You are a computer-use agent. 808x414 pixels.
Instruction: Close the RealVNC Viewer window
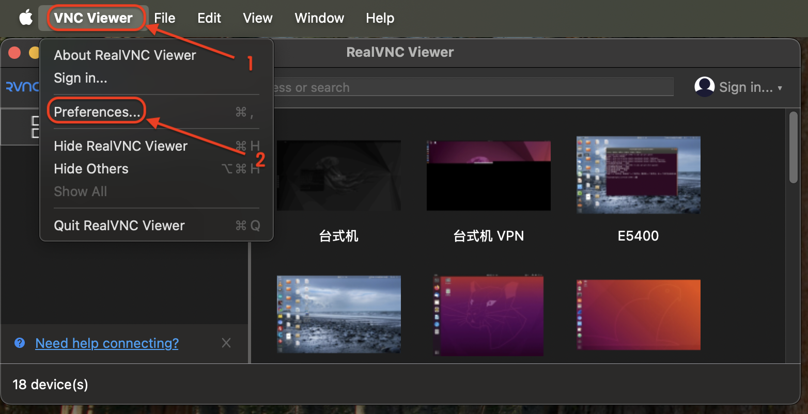[x=14, y=53]
